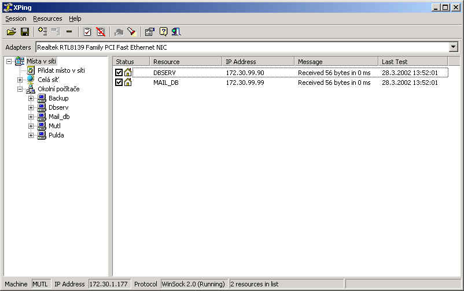This screenshot has width=464, height=291.
Task: Click the flashlight toolbar icon
Action: pos(131,32)
